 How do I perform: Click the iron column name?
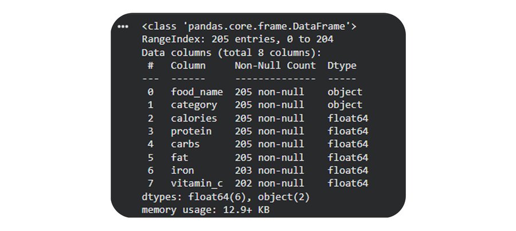182,171
